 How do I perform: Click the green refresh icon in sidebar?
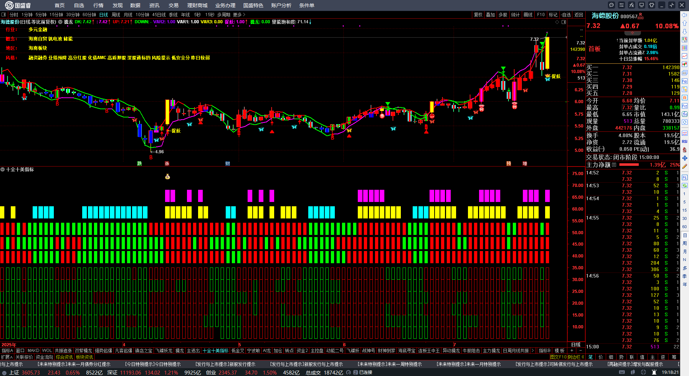685,185
